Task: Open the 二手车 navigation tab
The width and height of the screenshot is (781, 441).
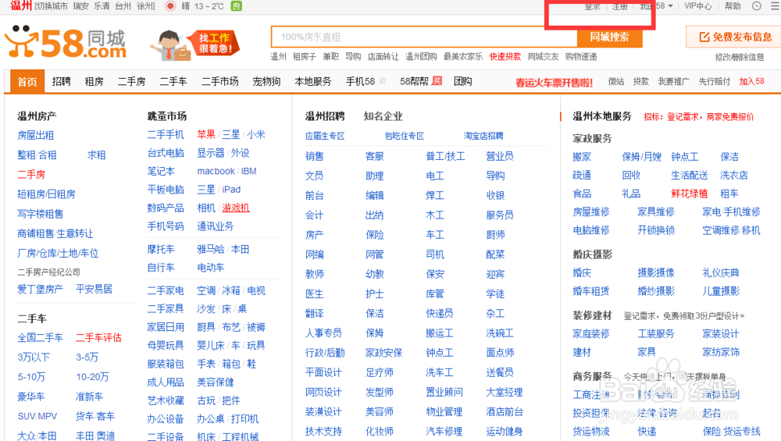Action: [x=173, y=81]
